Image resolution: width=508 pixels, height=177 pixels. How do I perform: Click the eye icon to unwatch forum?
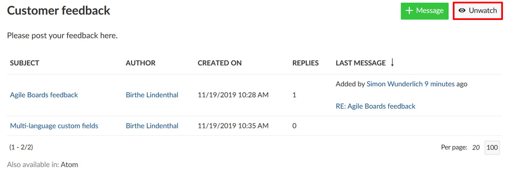[x=462, y=11]
